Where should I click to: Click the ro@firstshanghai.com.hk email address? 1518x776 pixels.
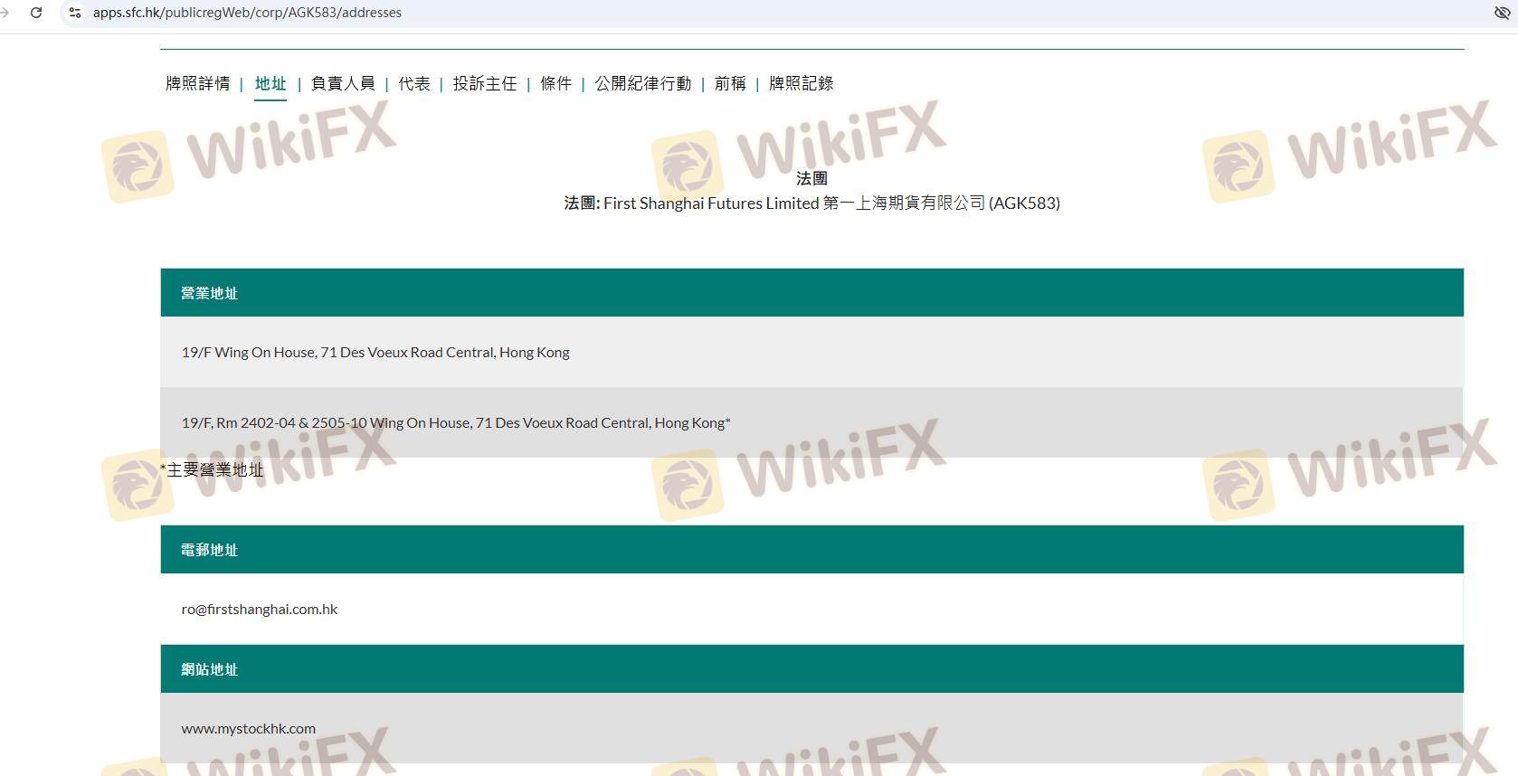[260, 610]
